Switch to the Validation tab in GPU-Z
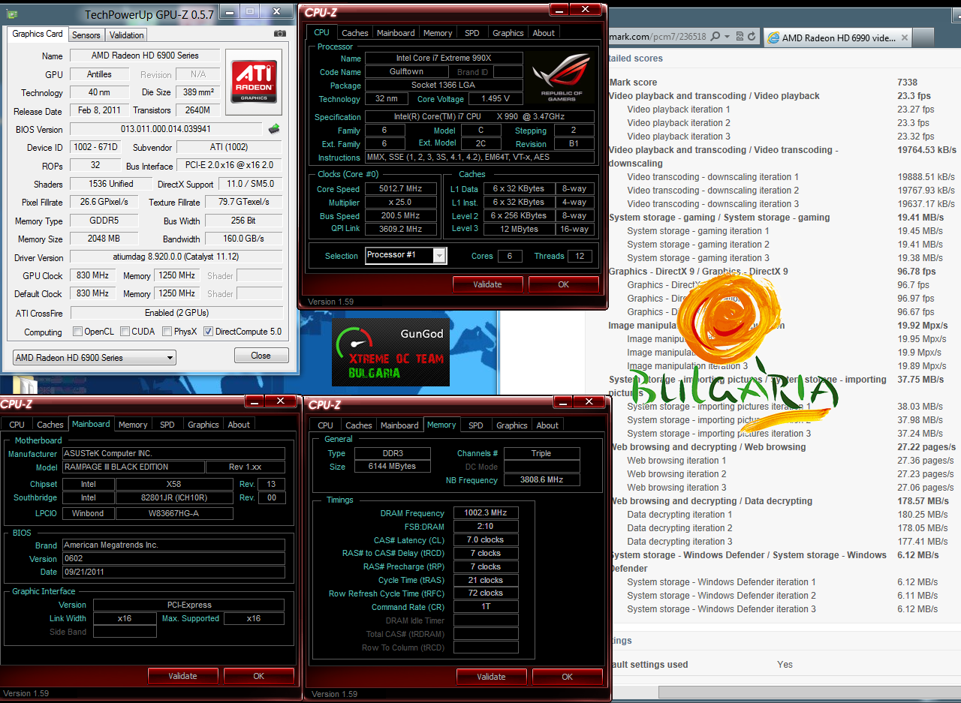 [126, 35]
